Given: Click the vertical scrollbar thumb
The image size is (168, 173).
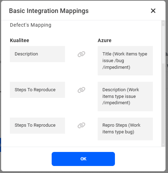Looking at the screenshot, I should pos(163,45).
